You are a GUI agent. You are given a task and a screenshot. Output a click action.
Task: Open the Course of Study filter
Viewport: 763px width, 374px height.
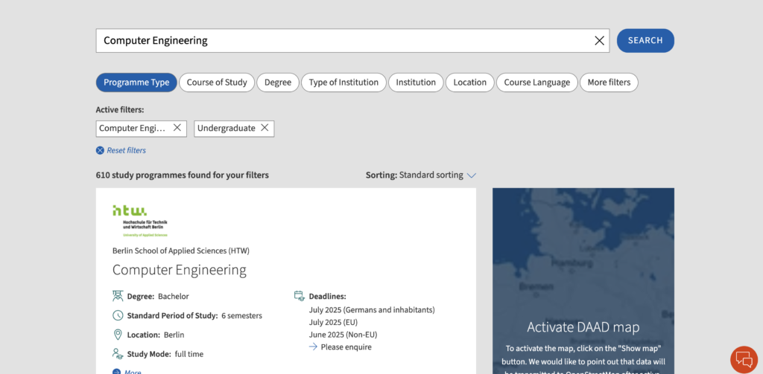pos(217,83)
